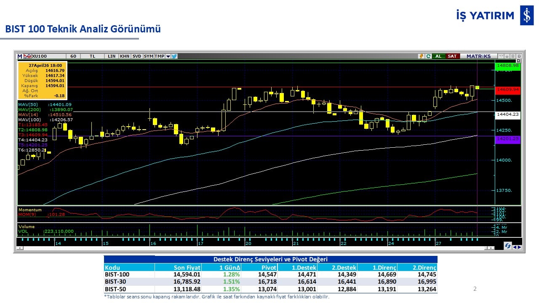Screen dimensions: 539x303
Task: Toggle LIN linear scale mode
Action: [x=112, y=56]
